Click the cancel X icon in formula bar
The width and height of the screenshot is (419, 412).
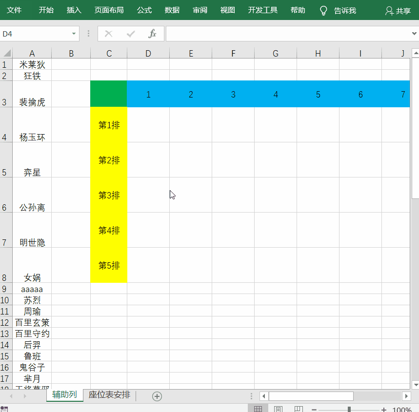pos(108,34)
